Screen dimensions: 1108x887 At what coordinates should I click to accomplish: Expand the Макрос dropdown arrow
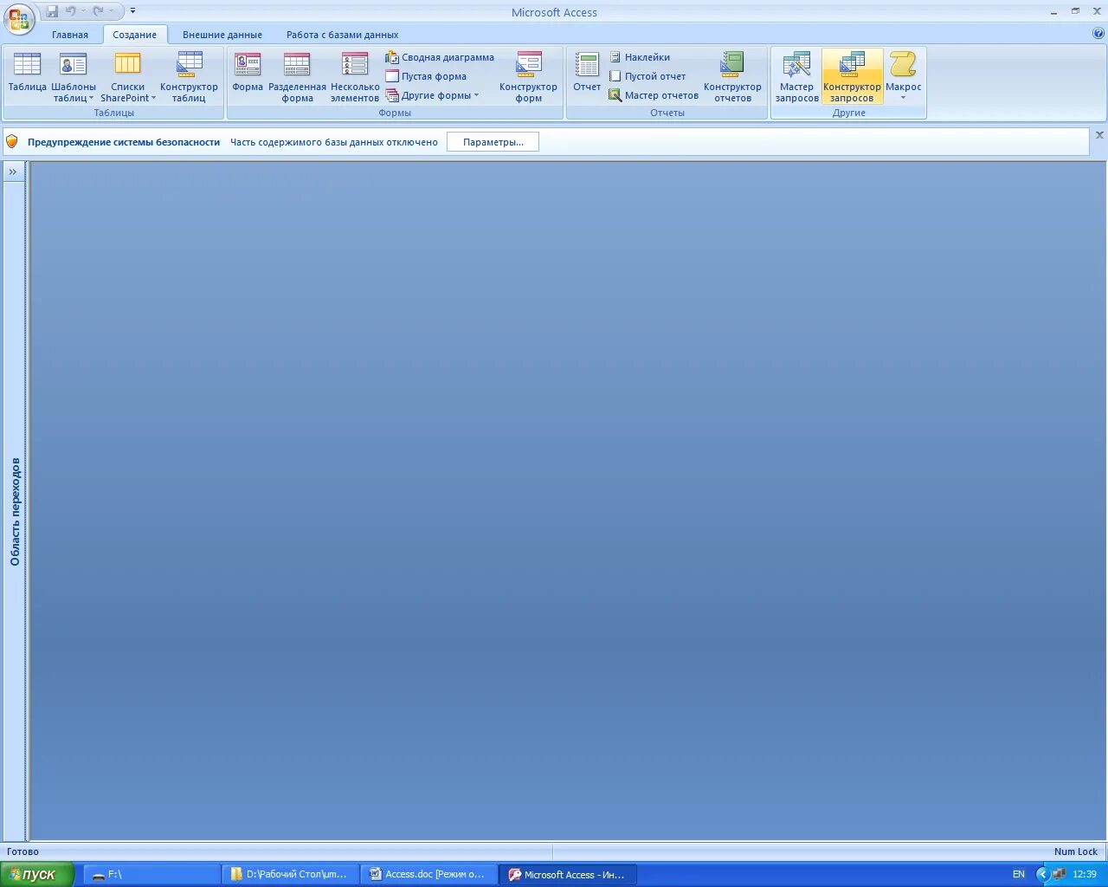point(903,98)
